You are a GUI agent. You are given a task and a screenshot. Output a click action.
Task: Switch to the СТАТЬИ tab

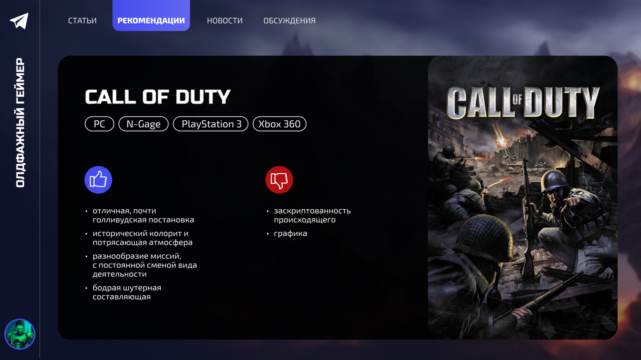pyautogui.click(x=82, y=20)
